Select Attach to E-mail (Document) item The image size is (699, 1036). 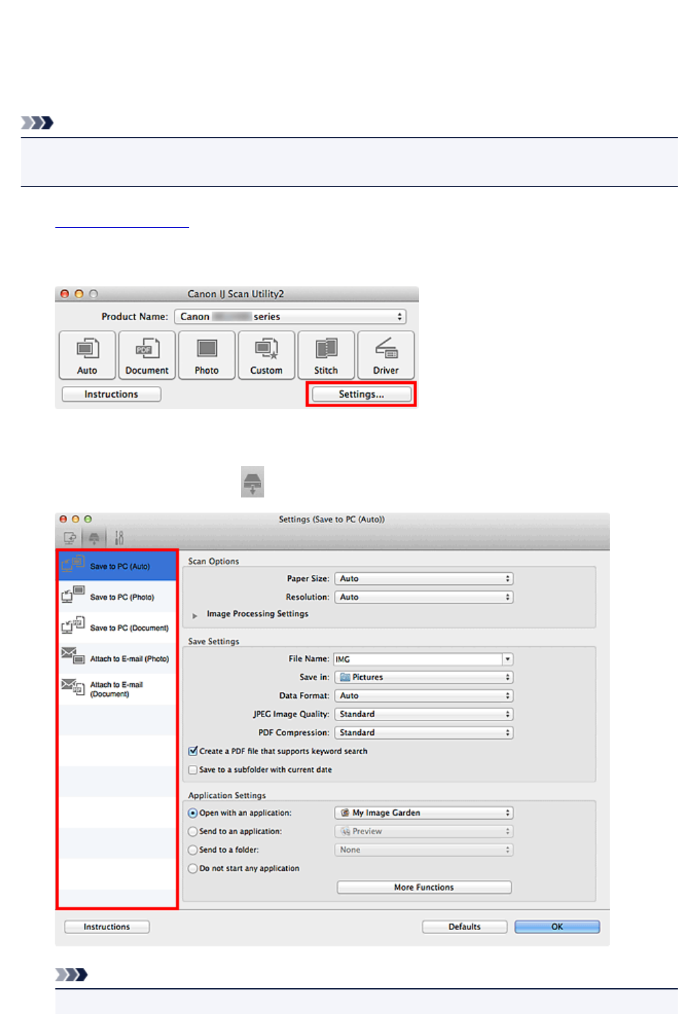(117, 689)
